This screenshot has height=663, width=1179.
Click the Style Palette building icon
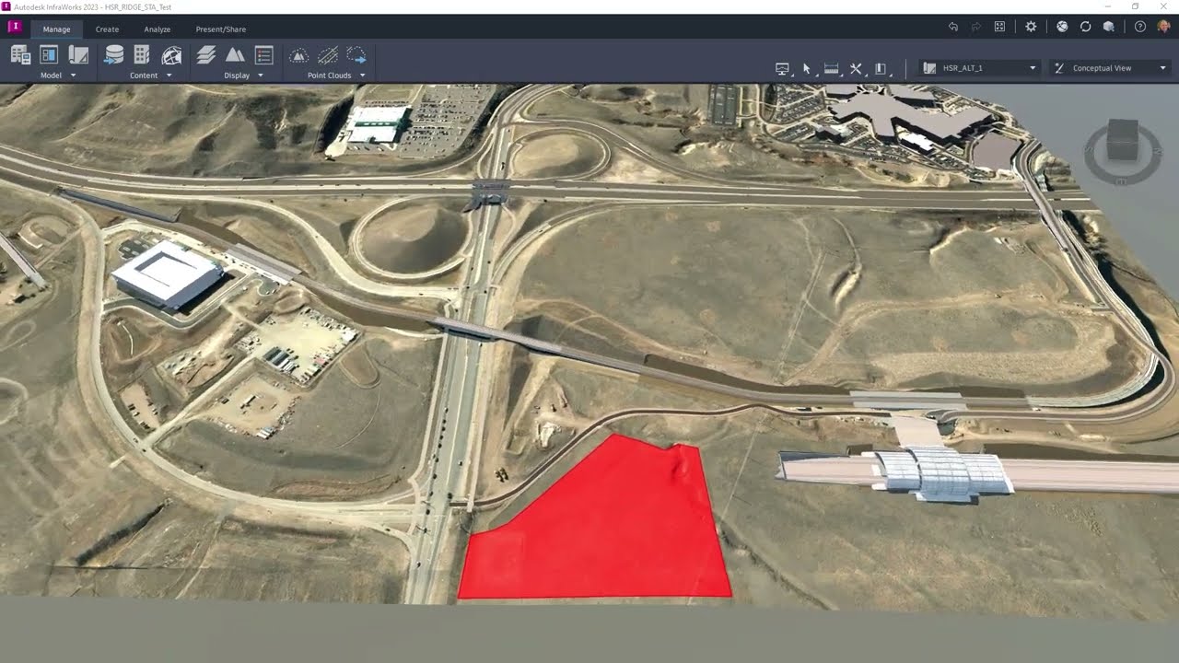coord(142,55)
